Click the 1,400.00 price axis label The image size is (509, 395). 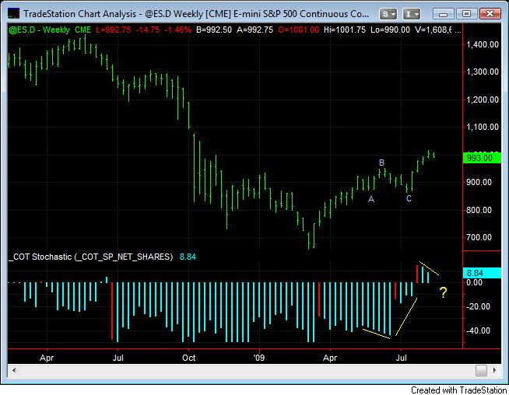pyautogui.click(x=483, y=44)
